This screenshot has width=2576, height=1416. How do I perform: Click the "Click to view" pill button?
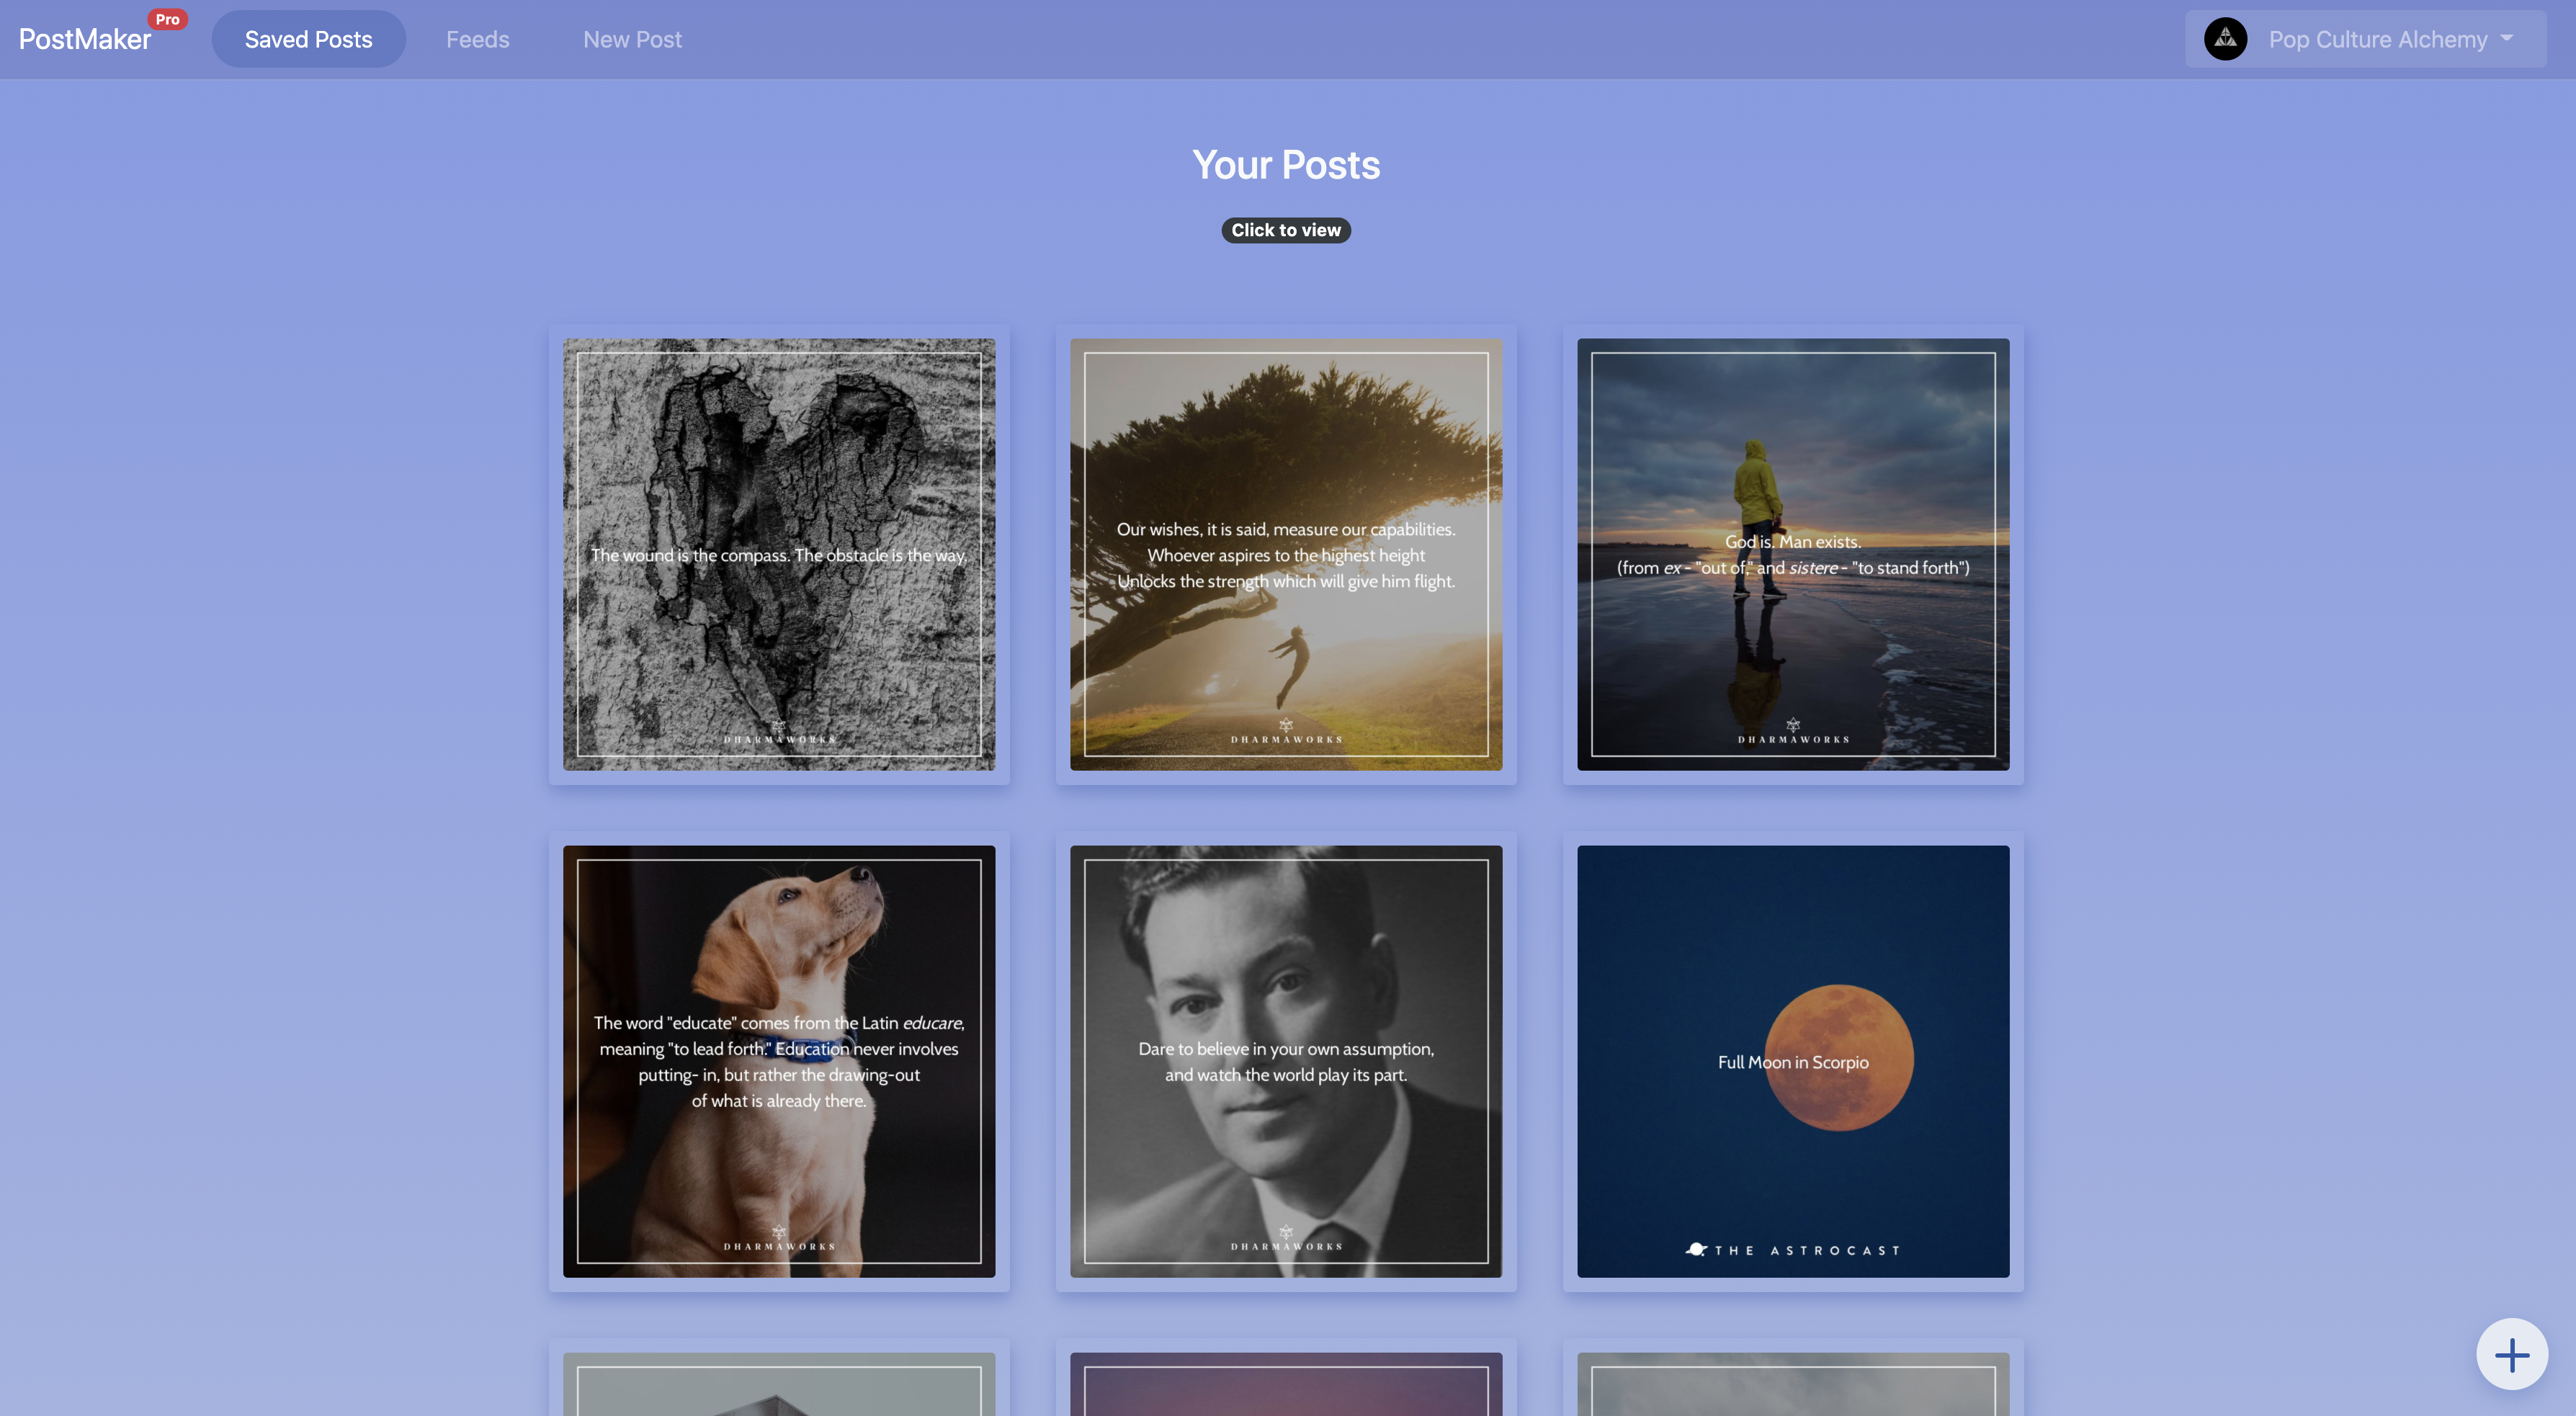(x=1286, y=230)
